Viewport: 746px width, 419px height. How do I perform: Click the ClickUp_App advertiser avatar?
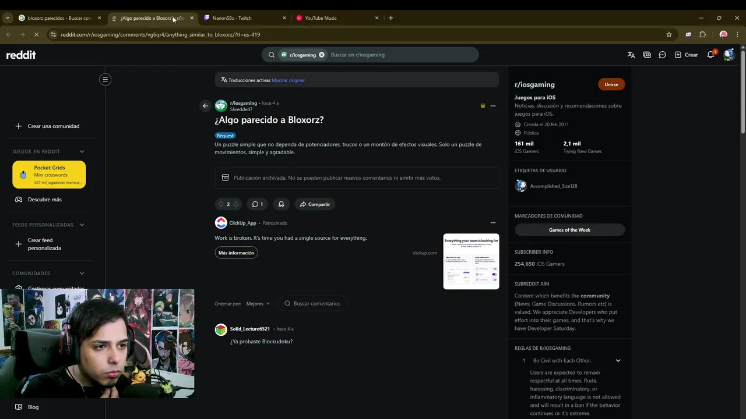click(x=221, y=223)
